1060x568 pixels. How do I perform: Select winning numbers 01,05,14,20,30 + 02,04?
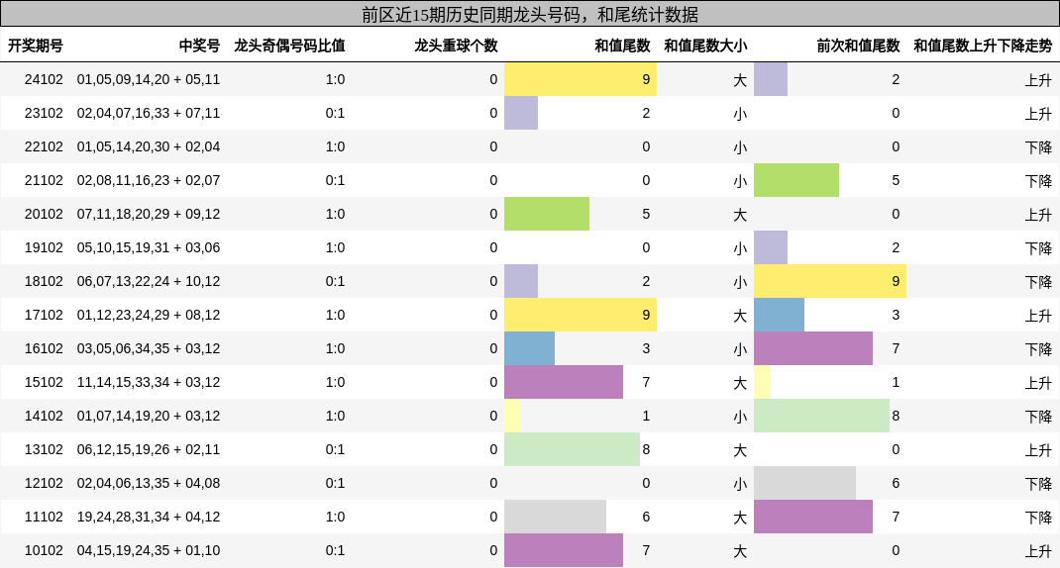148,146
